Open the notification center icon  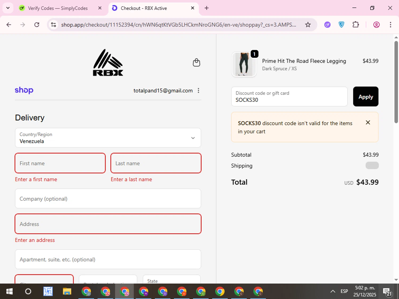[388, 292]
